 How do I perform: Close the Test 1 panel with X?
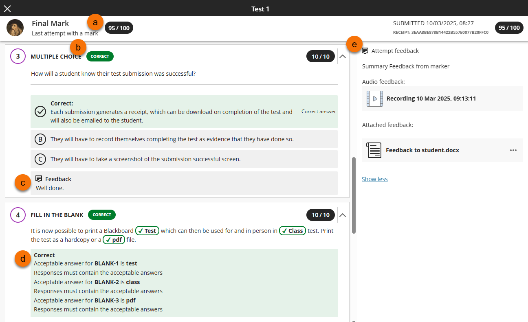pos(7,9)
